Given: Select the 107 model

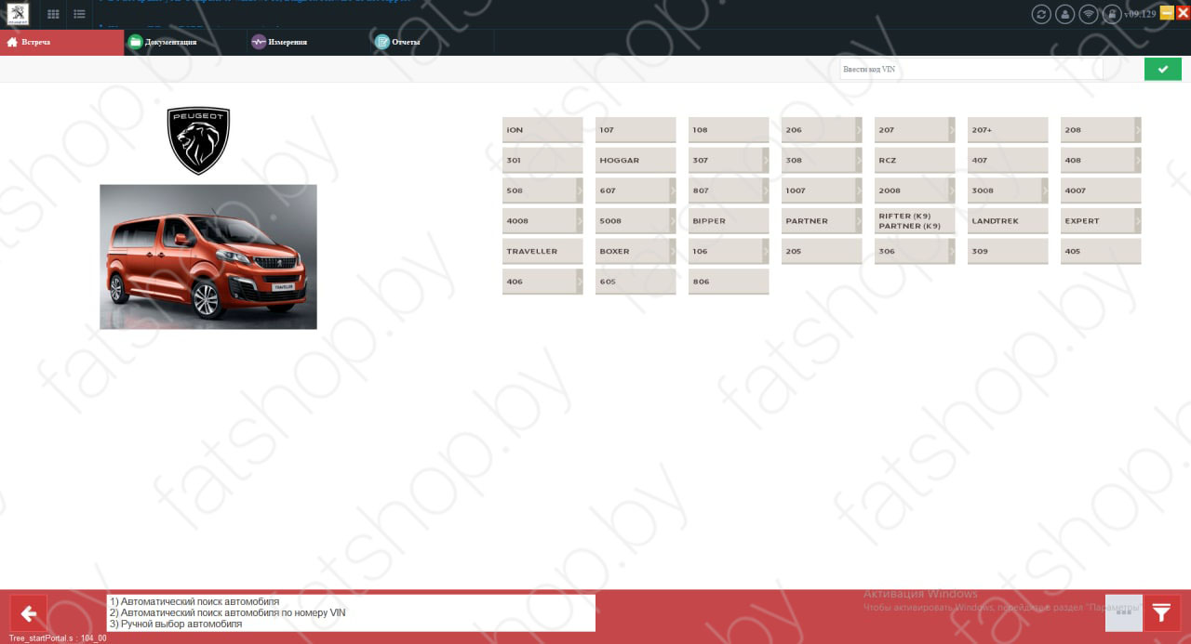Looking at the screenshot, I should pyautogui.click(x=636, y=130).
